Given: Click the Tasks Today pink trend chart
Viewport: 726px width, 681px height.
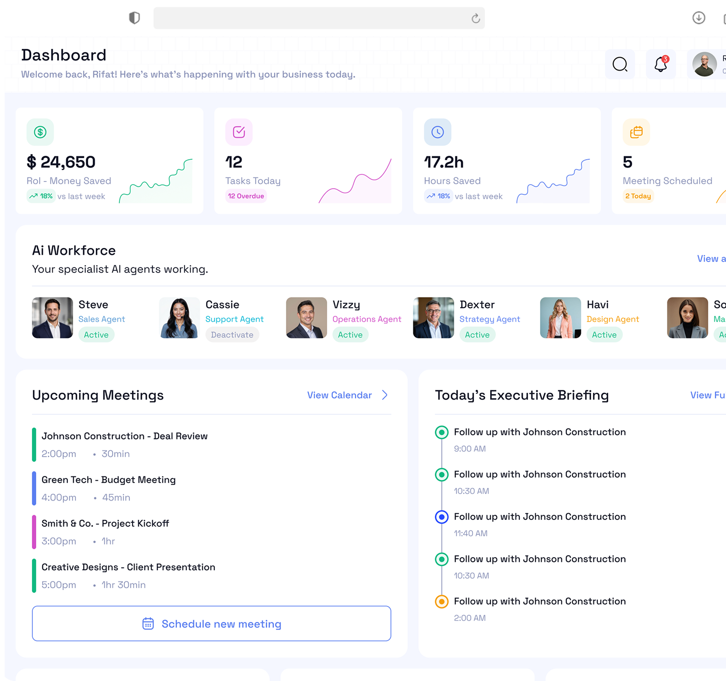Looking at the screenshot, I should (355, 181).
